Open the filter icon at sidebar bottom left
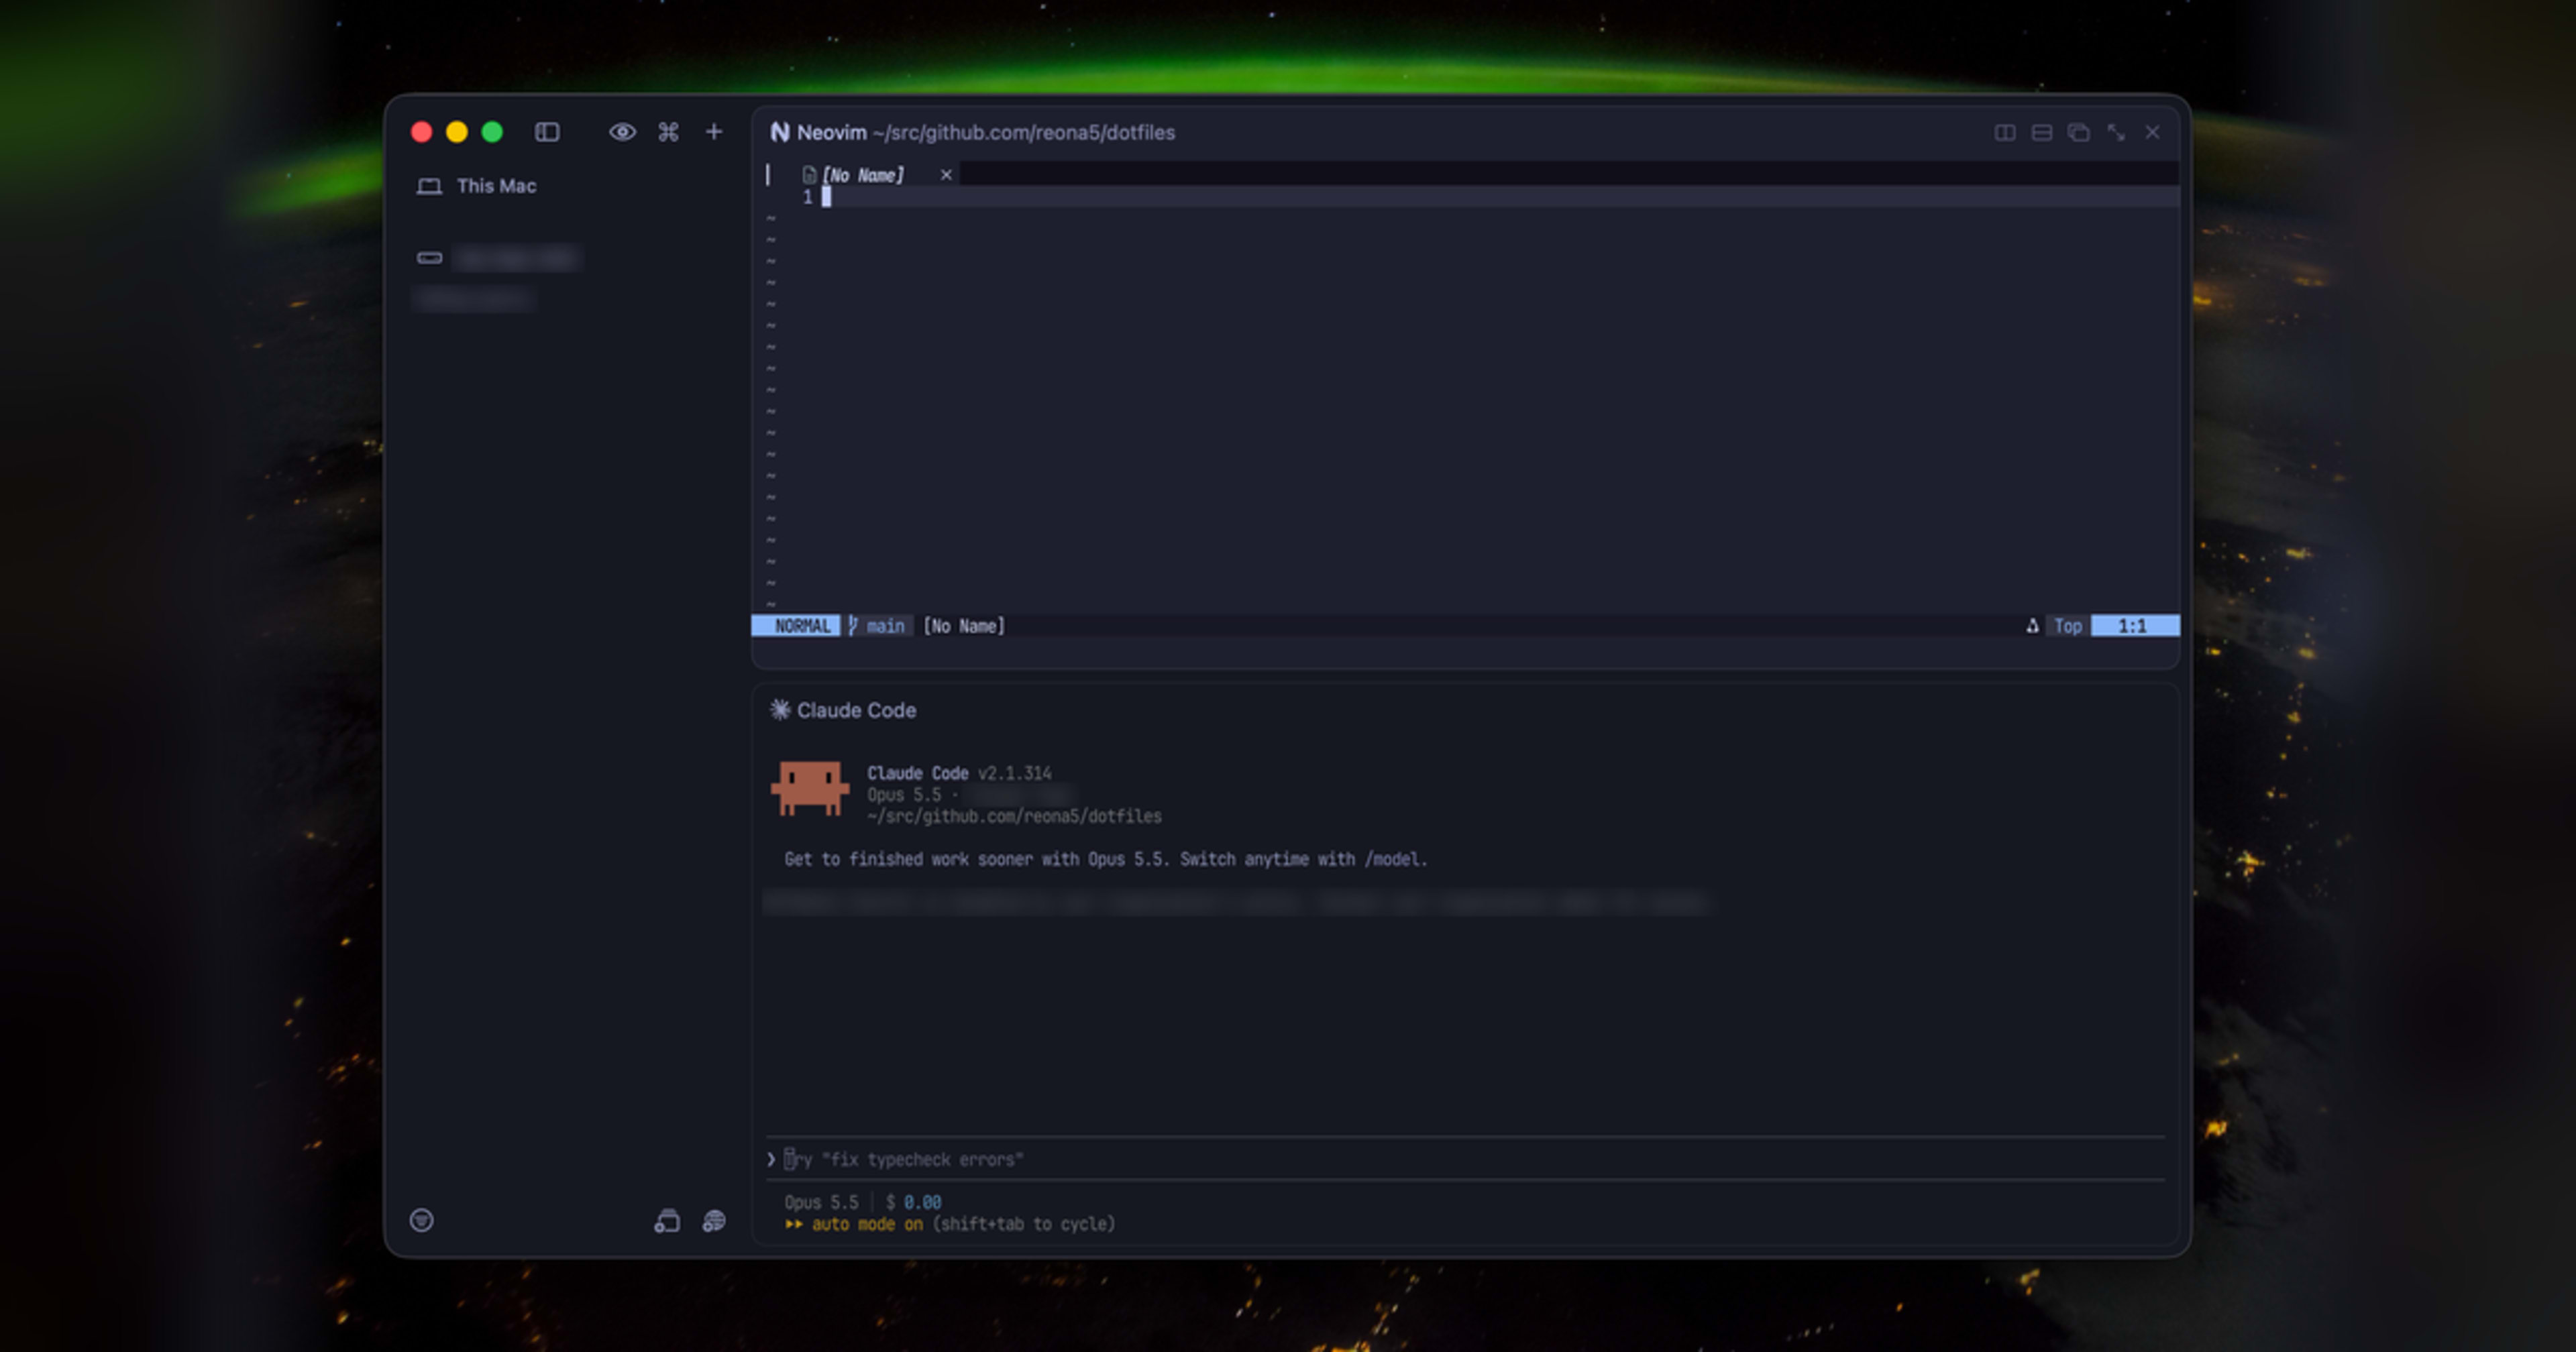Screen dimensions: 2576x1352 [x=422, y=1220]
